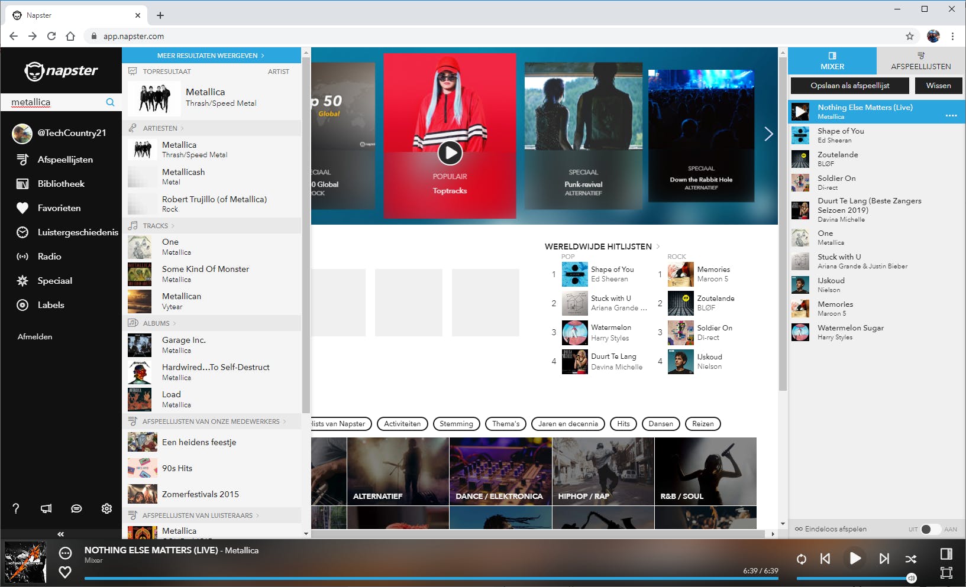Select Shape of You in the queue
The height and width of the screenshot is (587, 966).
pos(877,135)
